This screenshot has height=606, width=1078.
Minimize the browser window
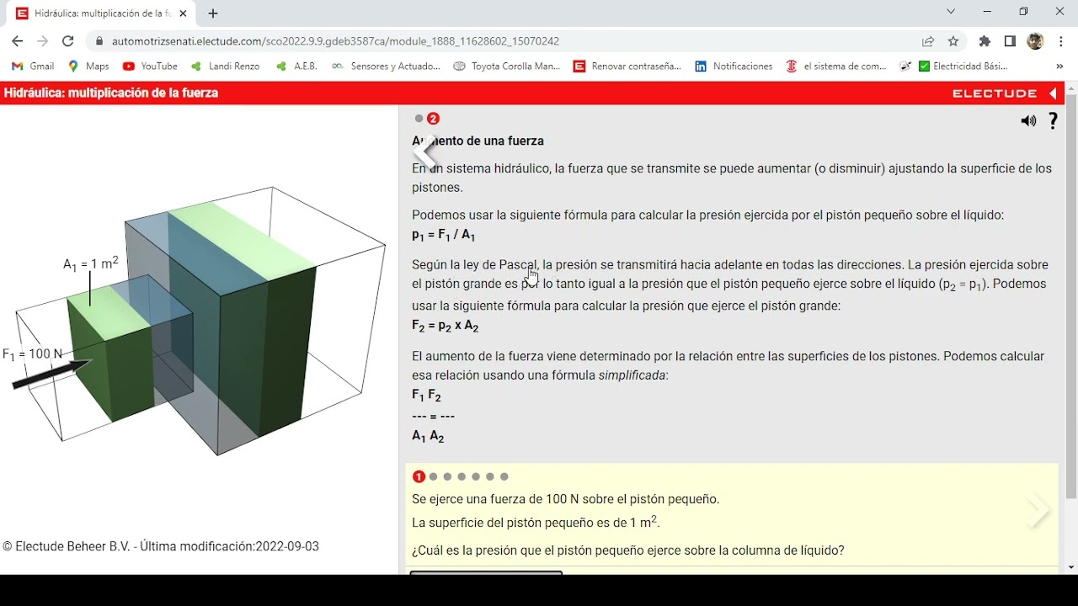987,12
